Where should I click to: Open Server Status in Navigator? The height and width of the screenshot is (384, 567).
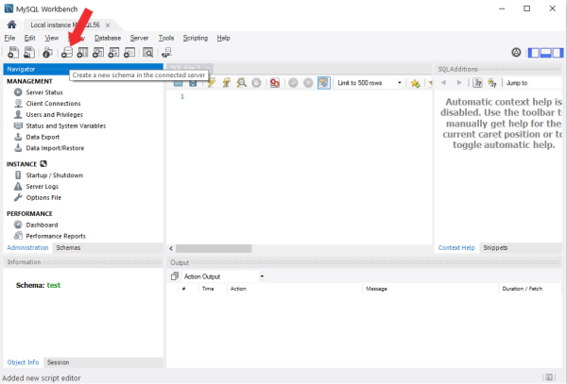[45, 92]
